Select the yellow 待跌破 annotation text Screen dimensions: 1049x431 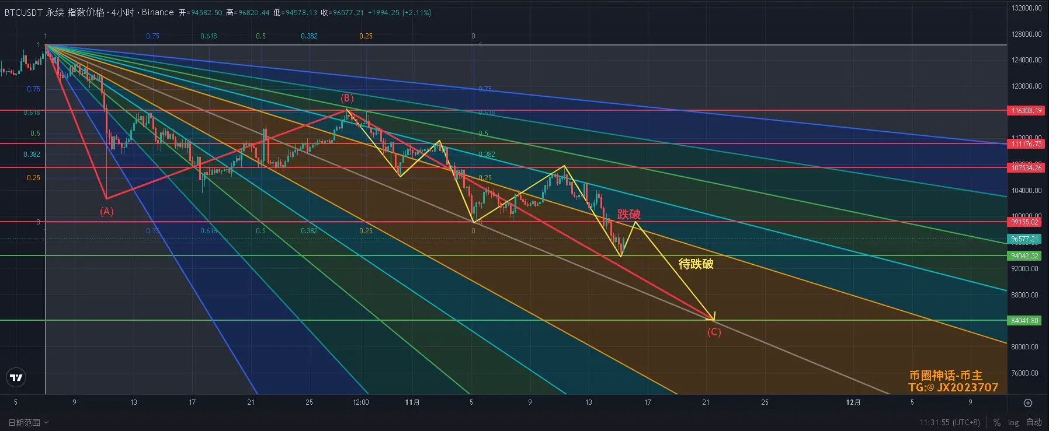point(696,264)
